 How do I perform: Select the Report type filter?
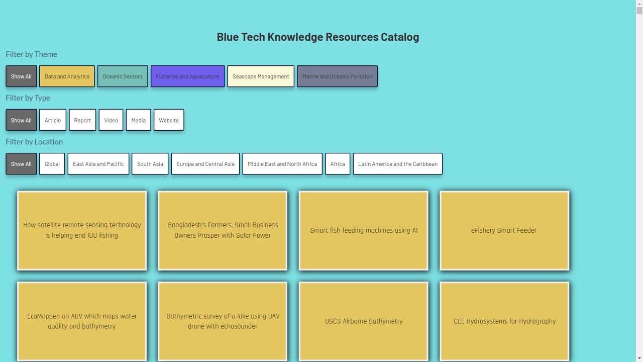[82, 120]
